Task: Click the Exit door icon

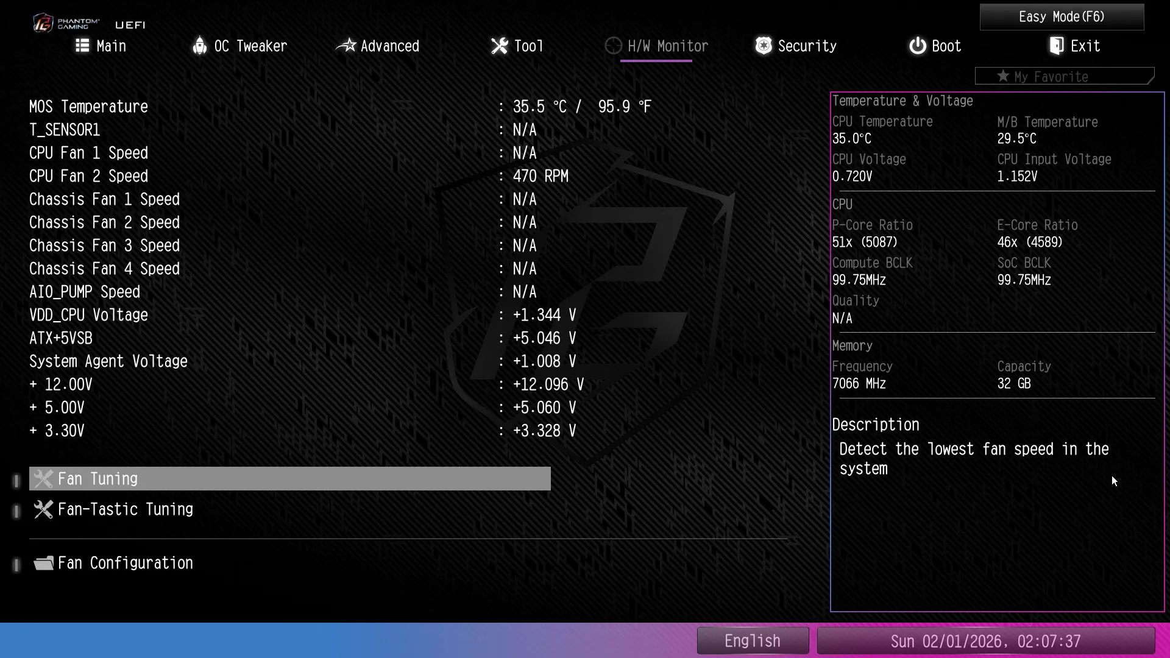Action: pos(1056,46)
